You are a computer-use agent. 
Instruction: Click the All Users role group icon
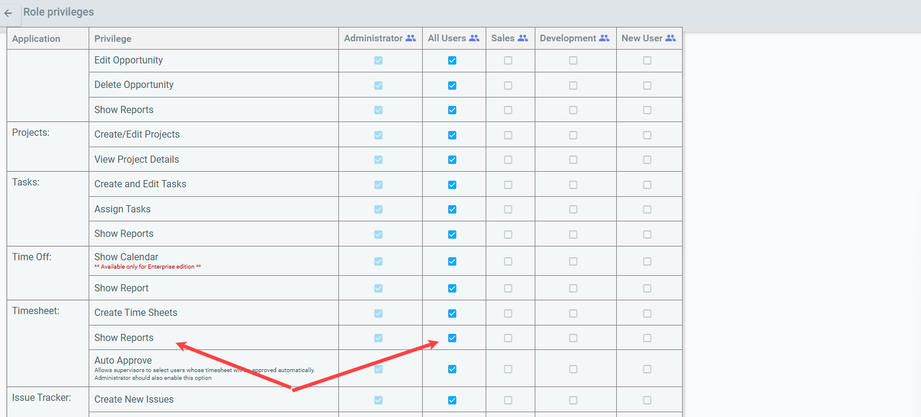pos(474,38)
